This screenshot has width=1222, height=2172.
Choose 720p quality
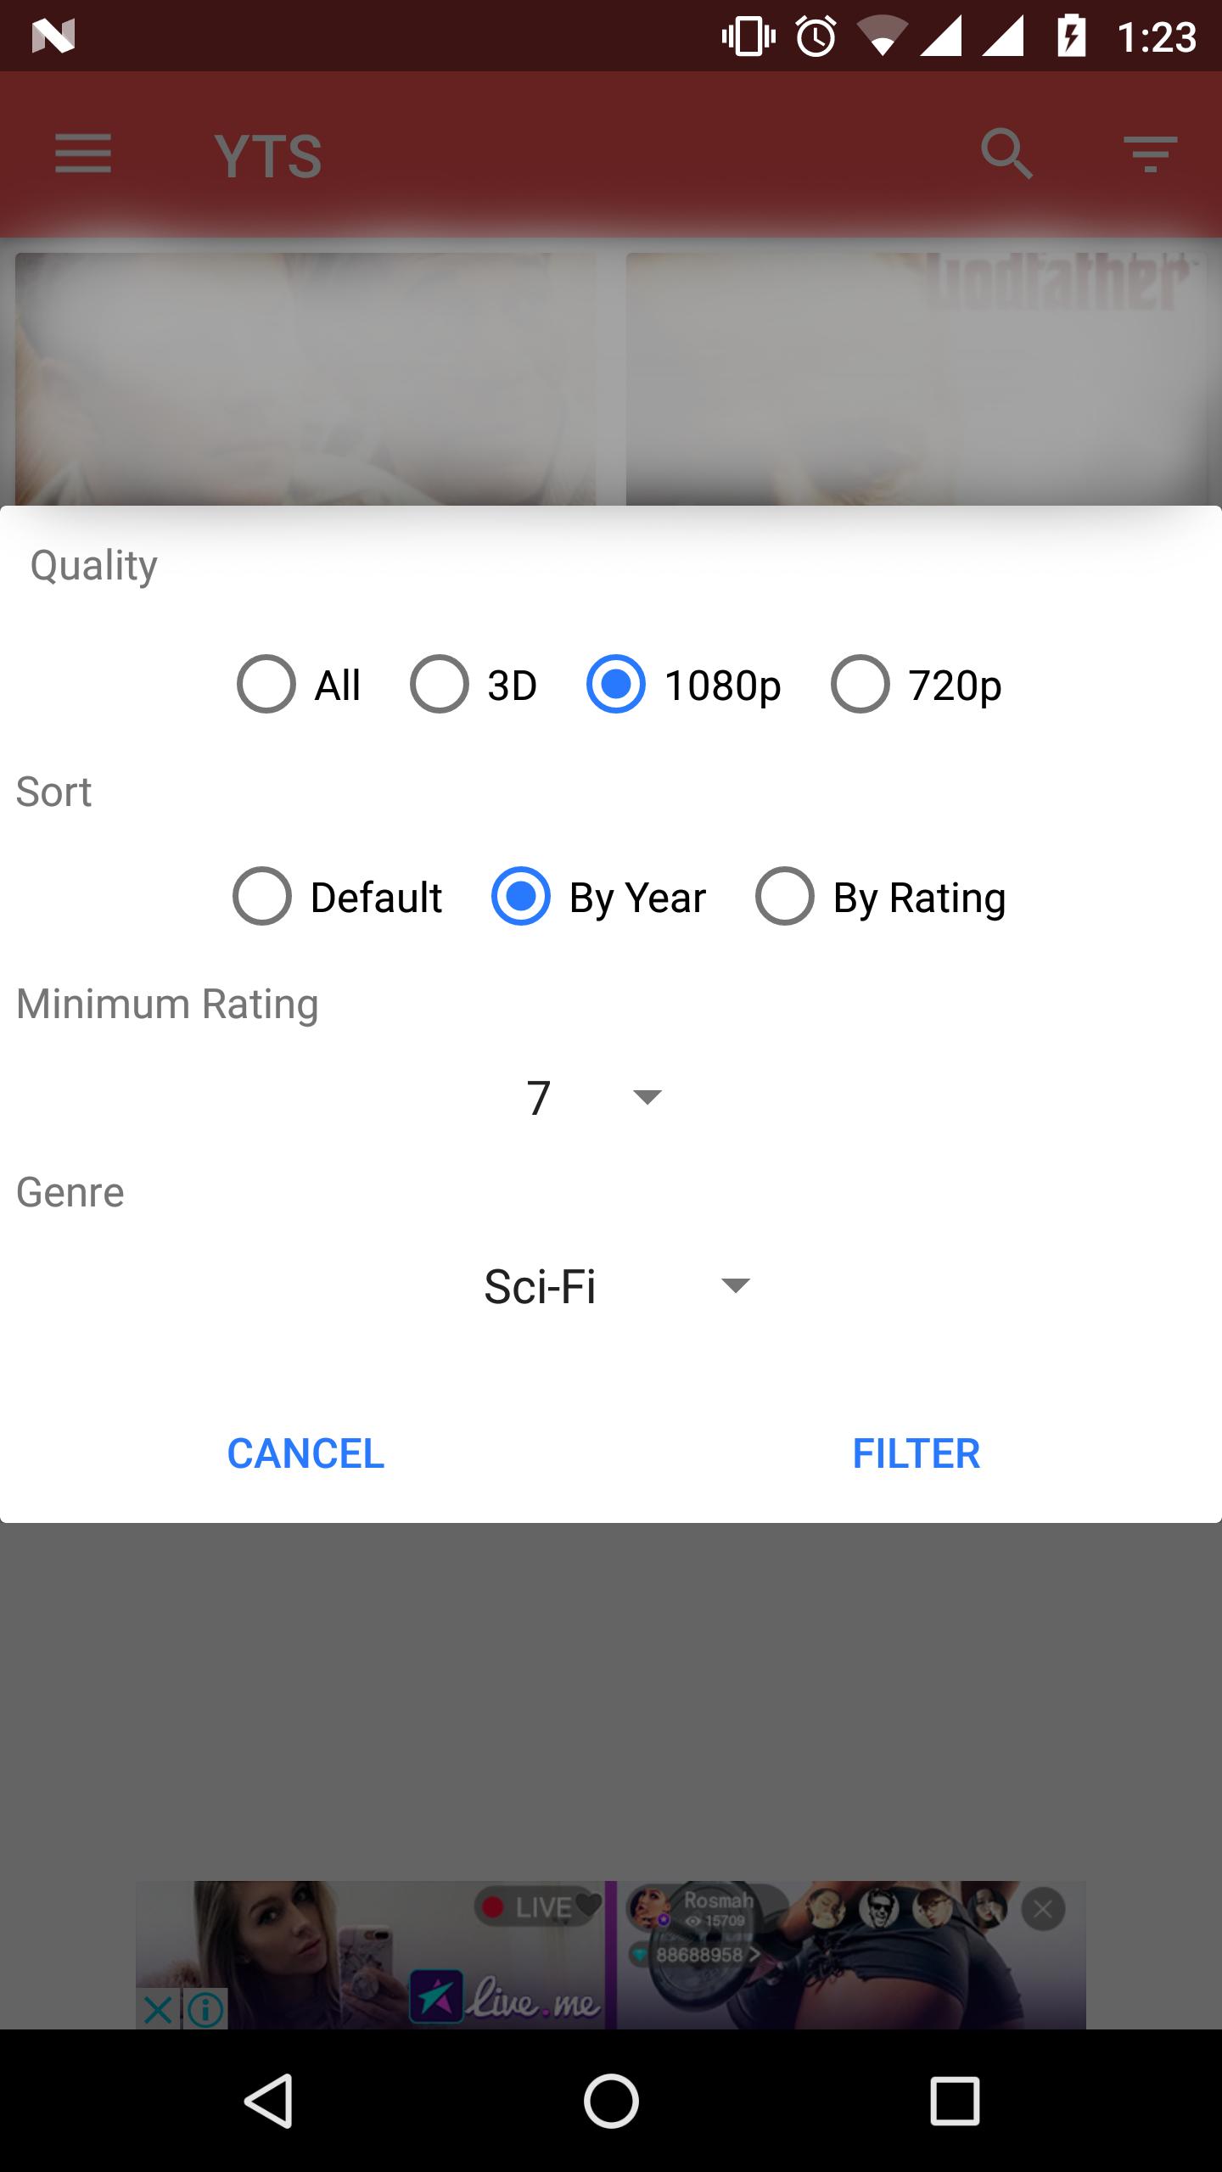click(x=916, y=684)
